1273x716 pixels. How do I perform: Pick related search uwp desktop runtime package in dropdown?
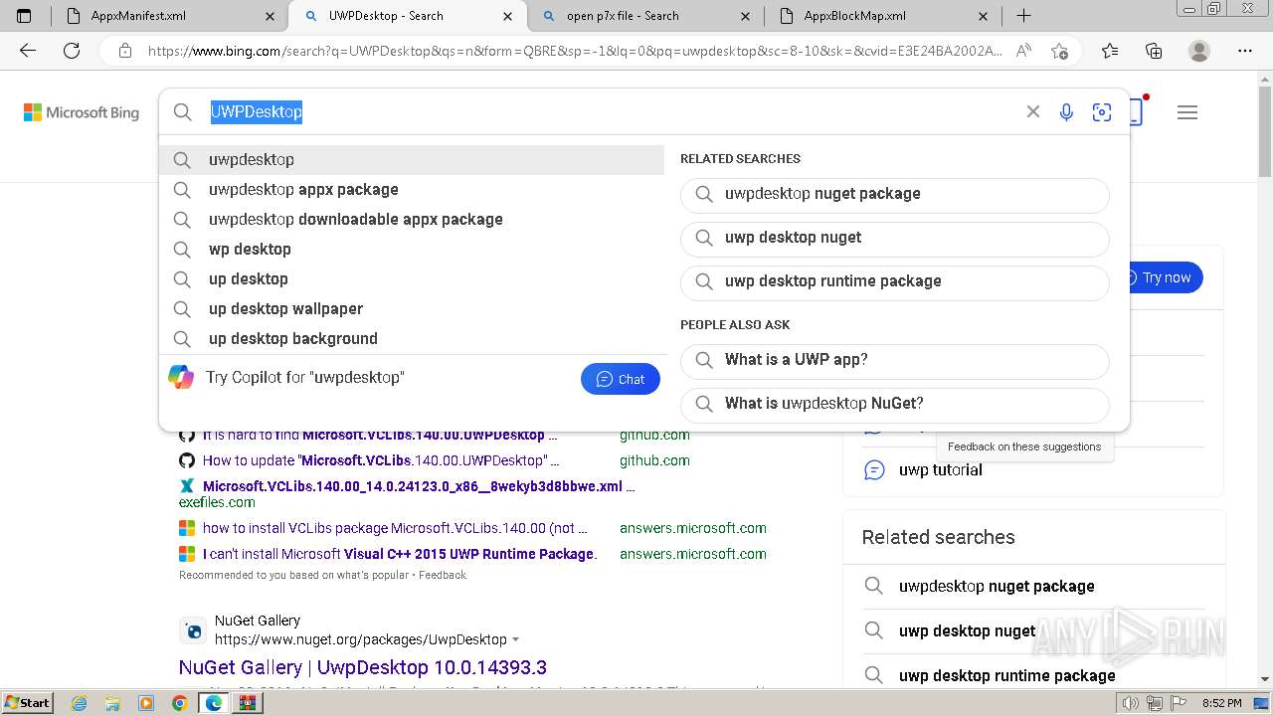[x=895, y=282]
